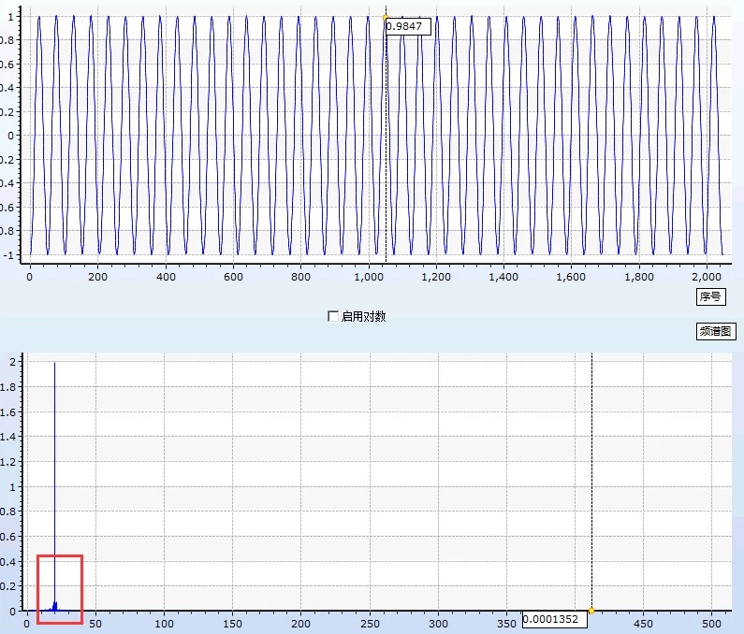Click the 0.9847 value readout box
This screenshot has height=634, width=744.
[408, 26]
